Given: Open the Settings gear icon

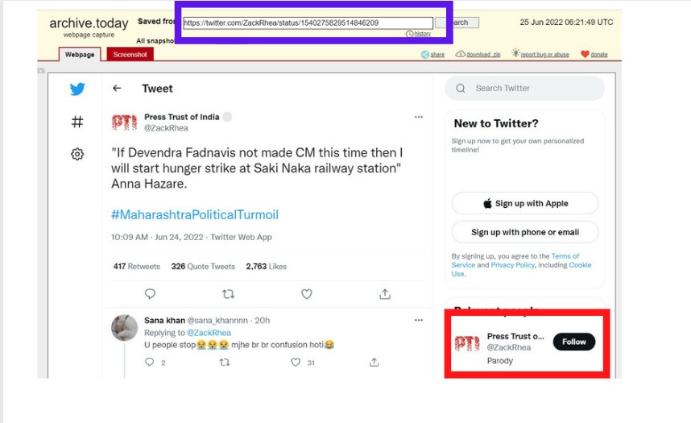Looking at the screenshot, I should (x=77, y=154).
